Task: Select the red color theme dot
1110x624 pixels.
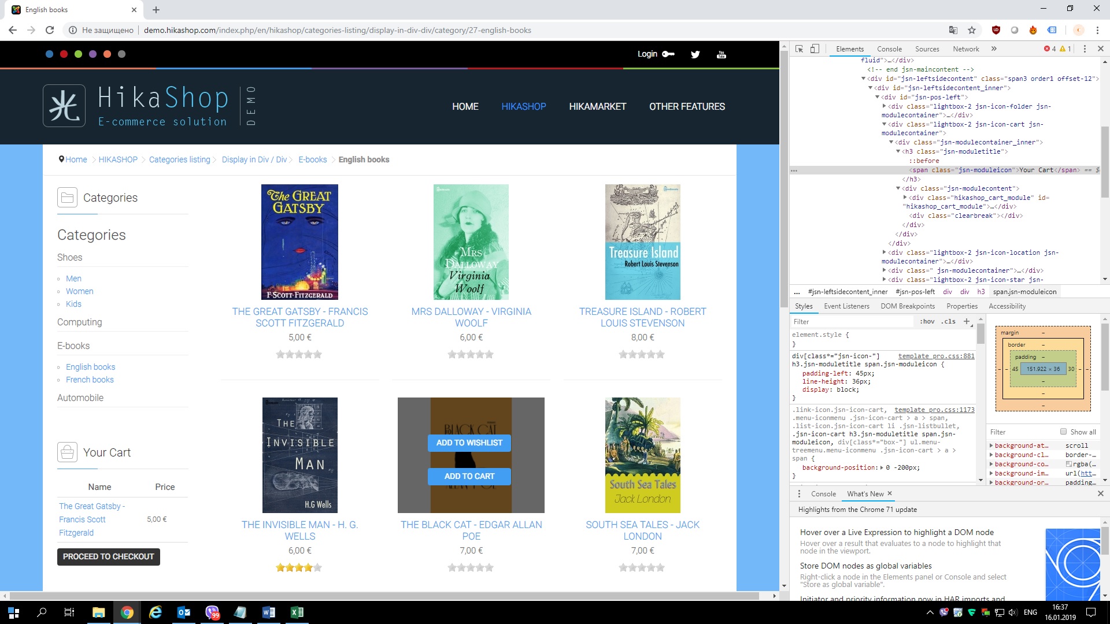Action: pyautogui.click(x=64, y=54)
